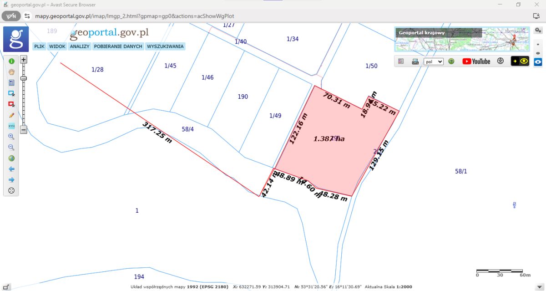Viewport: 546px width, 291px height.
Task: Open the YouTube link
Action: coord(476,61)
